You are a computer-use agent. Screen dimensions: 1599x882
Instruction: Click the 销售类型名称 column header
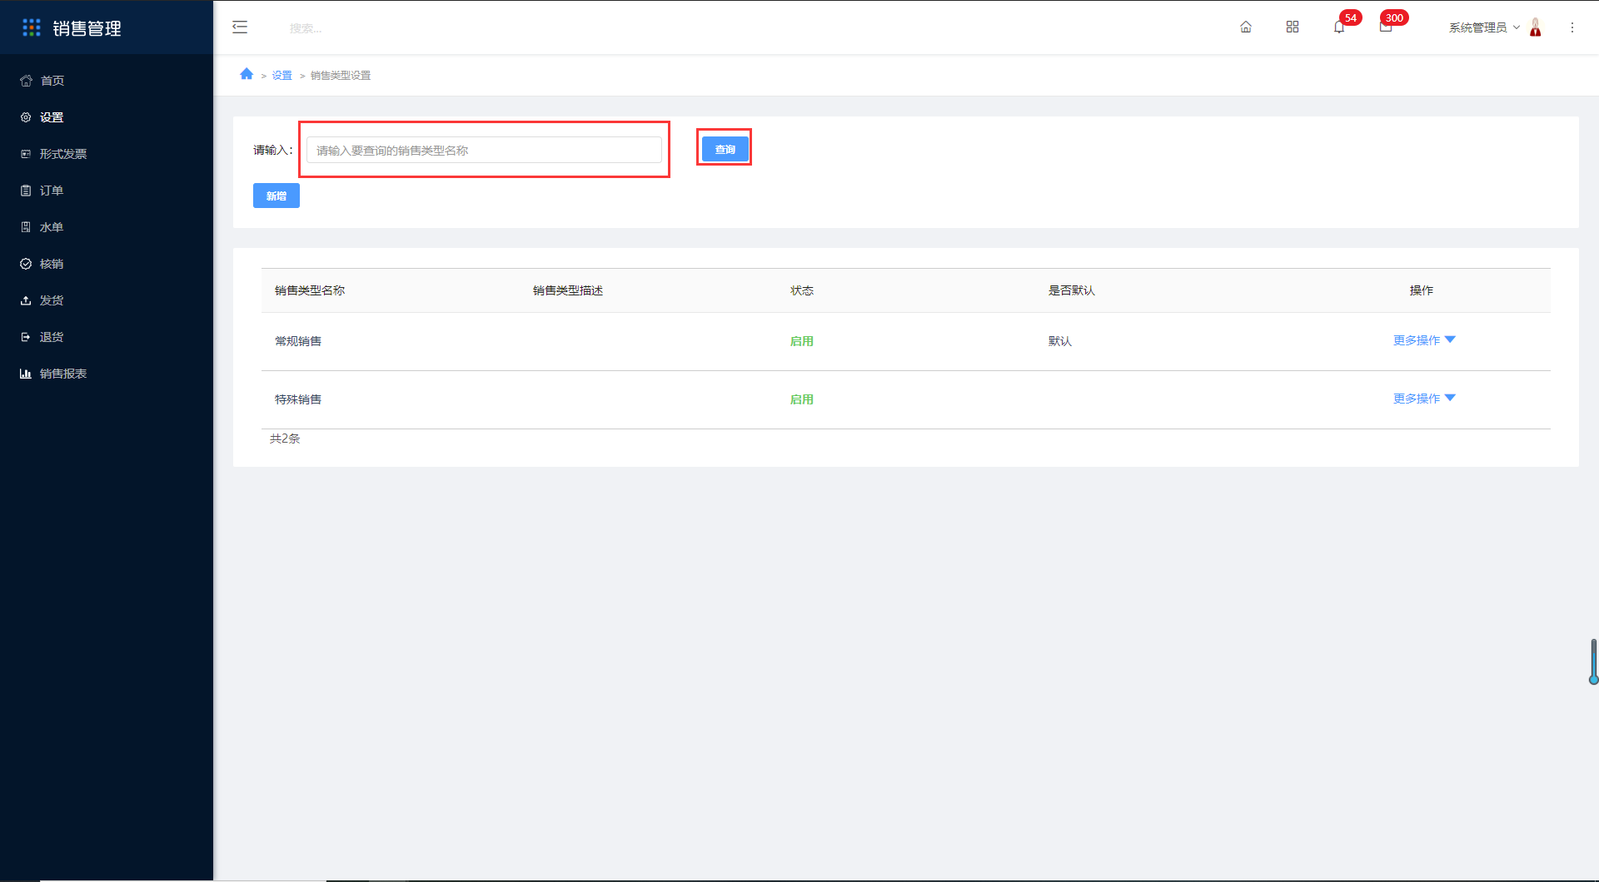(x=310, y=290)
